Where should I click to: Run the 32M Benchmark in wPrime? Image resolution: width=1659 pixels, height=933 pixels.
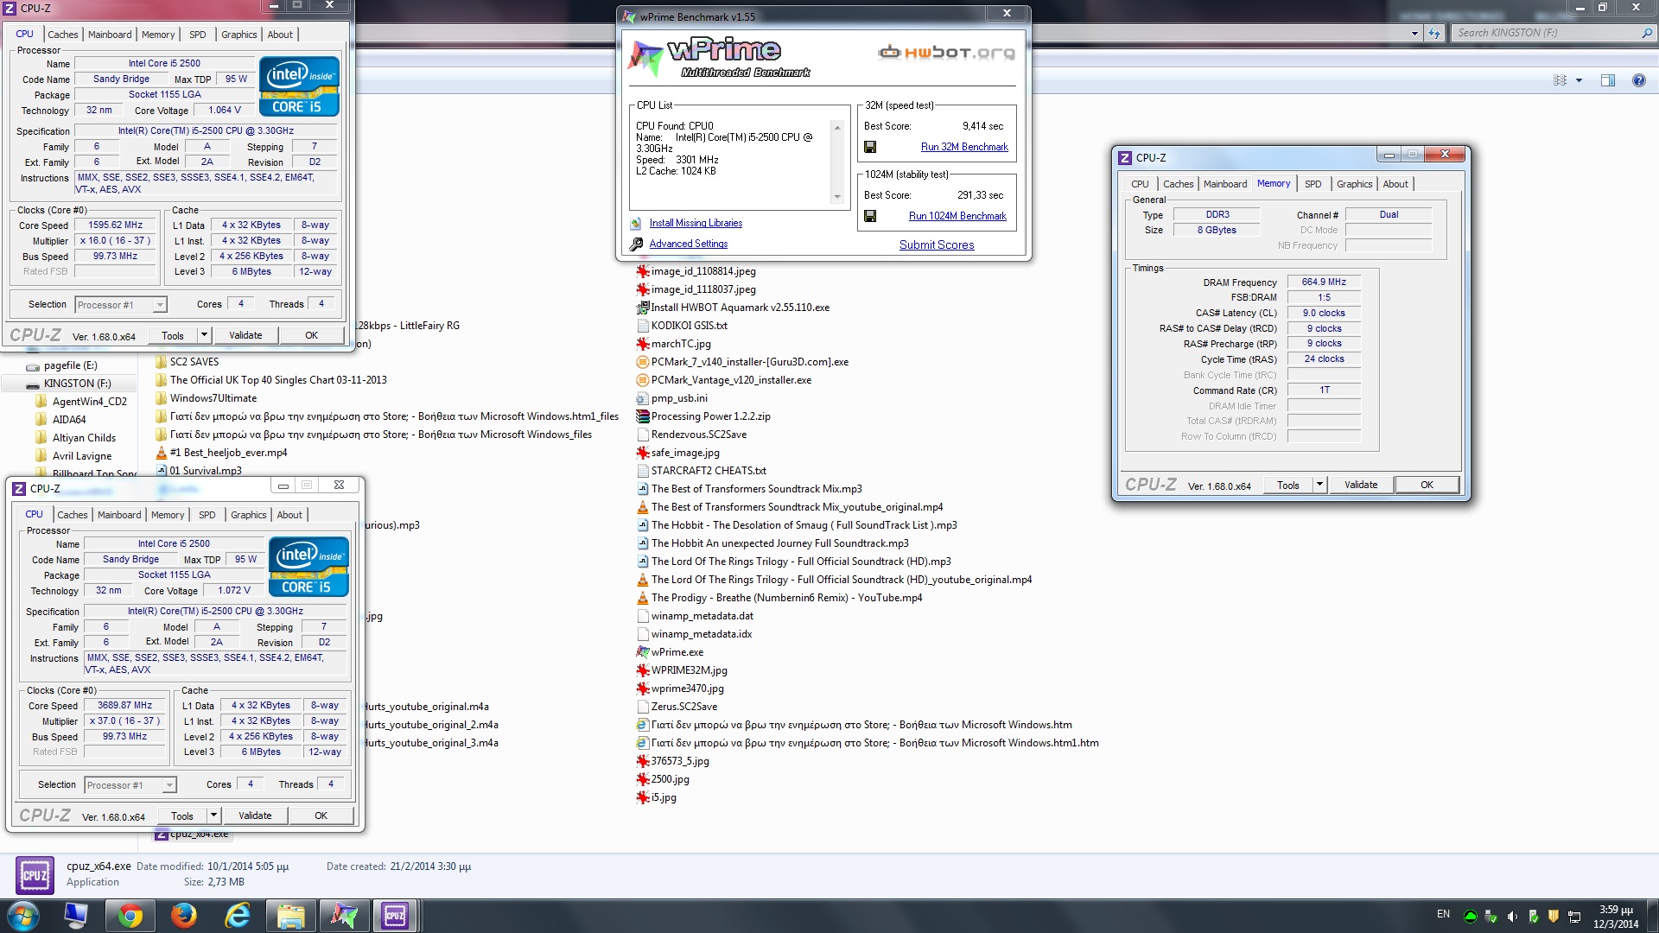tap(964, 147)
